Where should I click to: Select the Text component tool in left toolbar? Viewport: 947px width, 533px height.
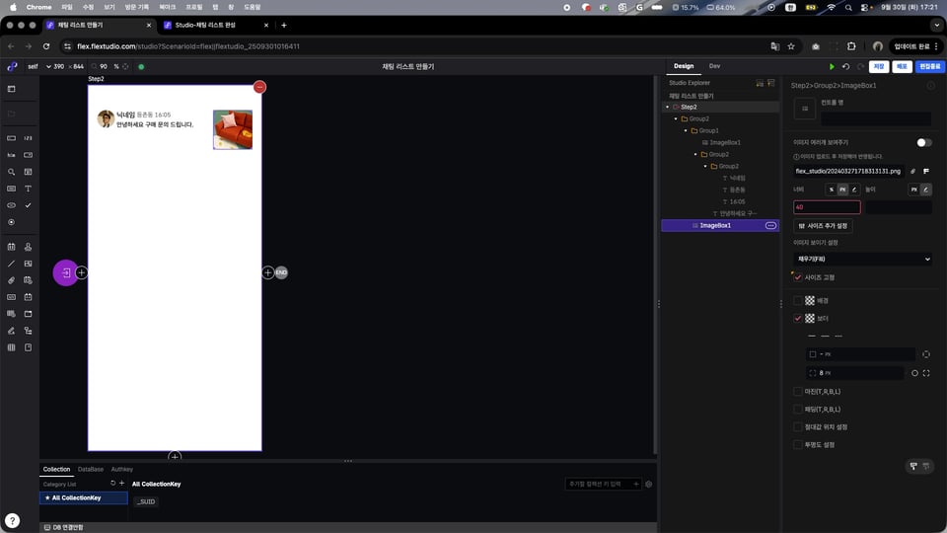click(x=28, y=188)
